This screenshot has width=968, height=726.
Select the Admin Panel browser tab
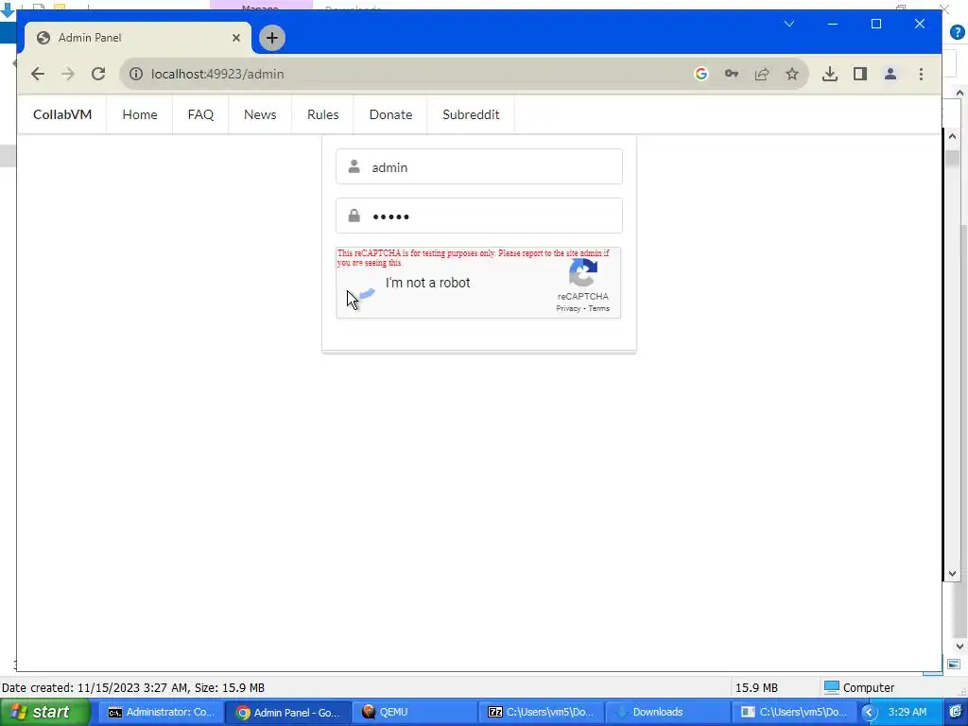click(138, 38)
